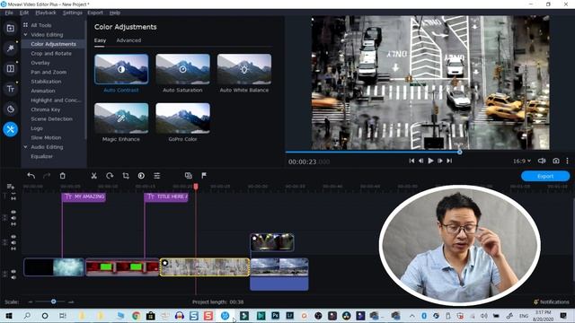Open the Playback menu

point(46,13)
